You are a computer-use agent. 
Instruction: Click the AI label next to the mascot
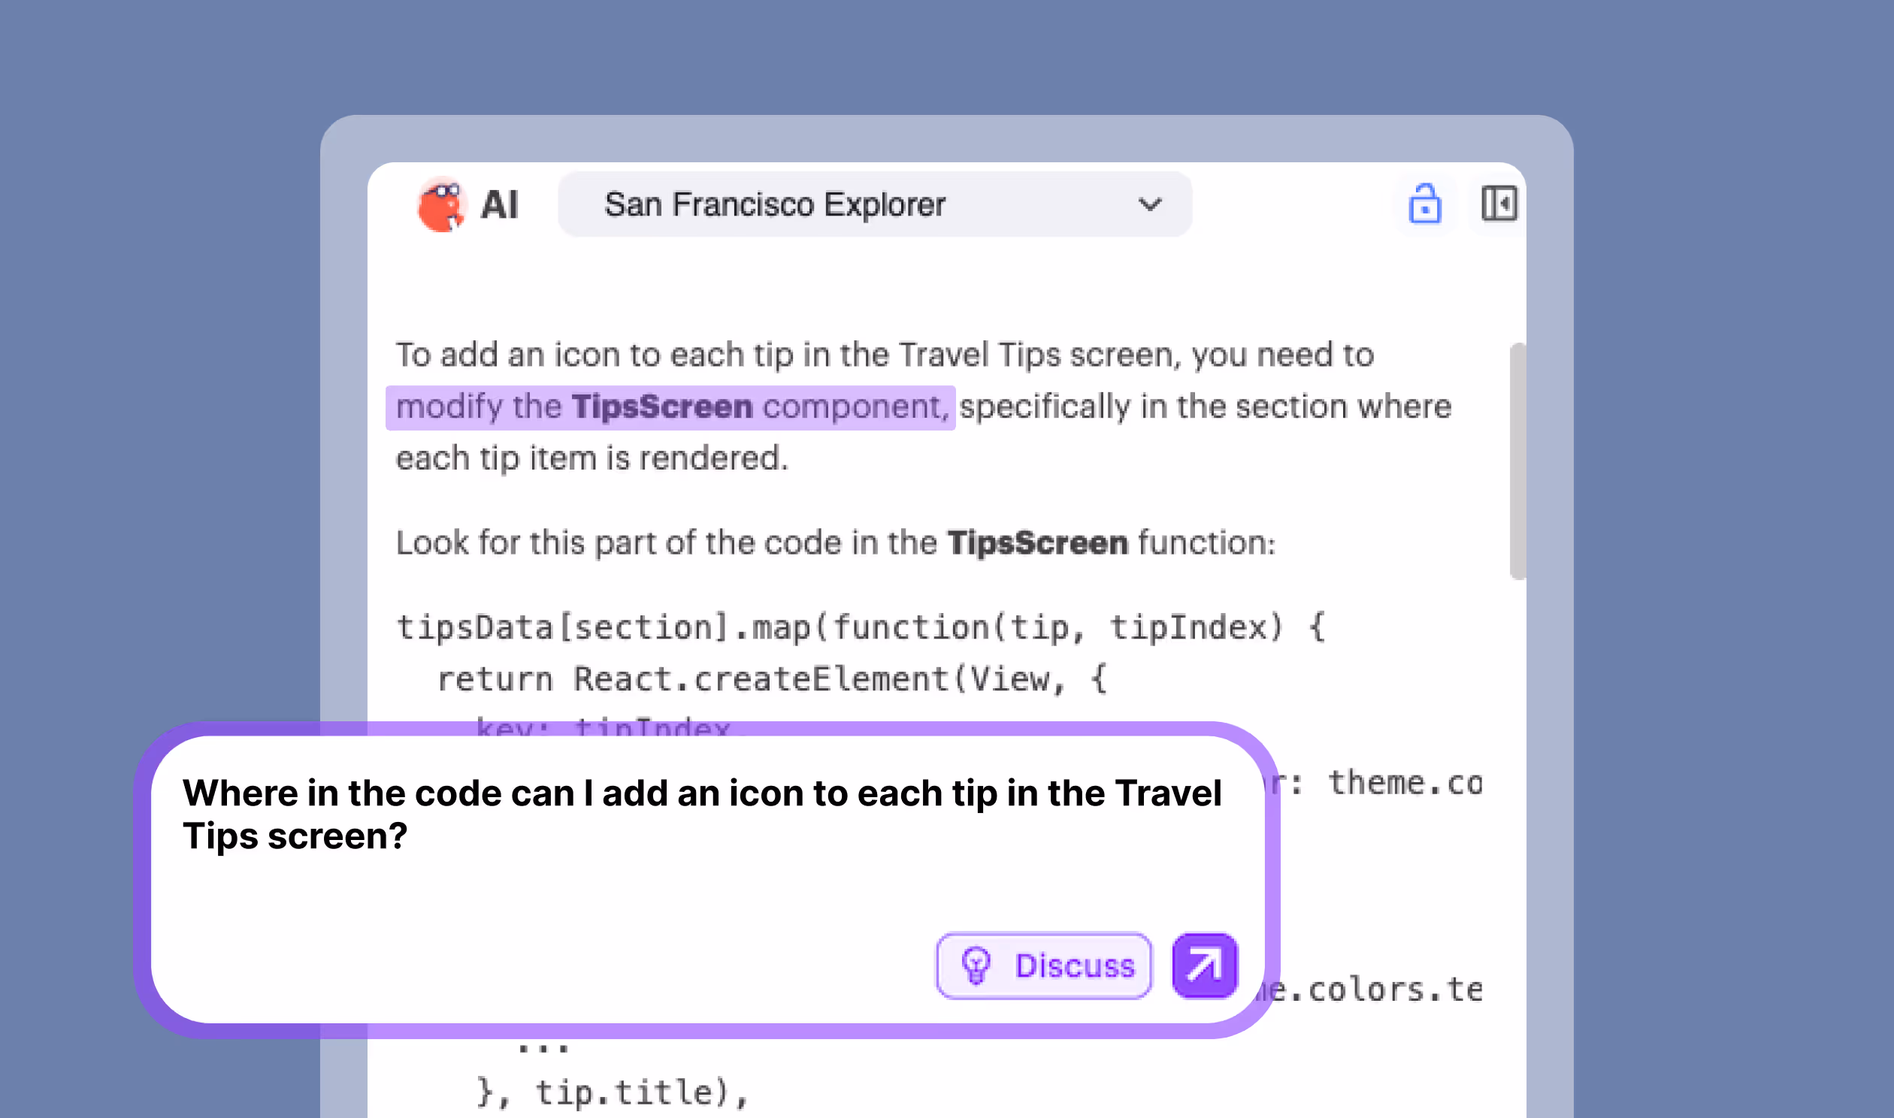click(x=500, y=205)
